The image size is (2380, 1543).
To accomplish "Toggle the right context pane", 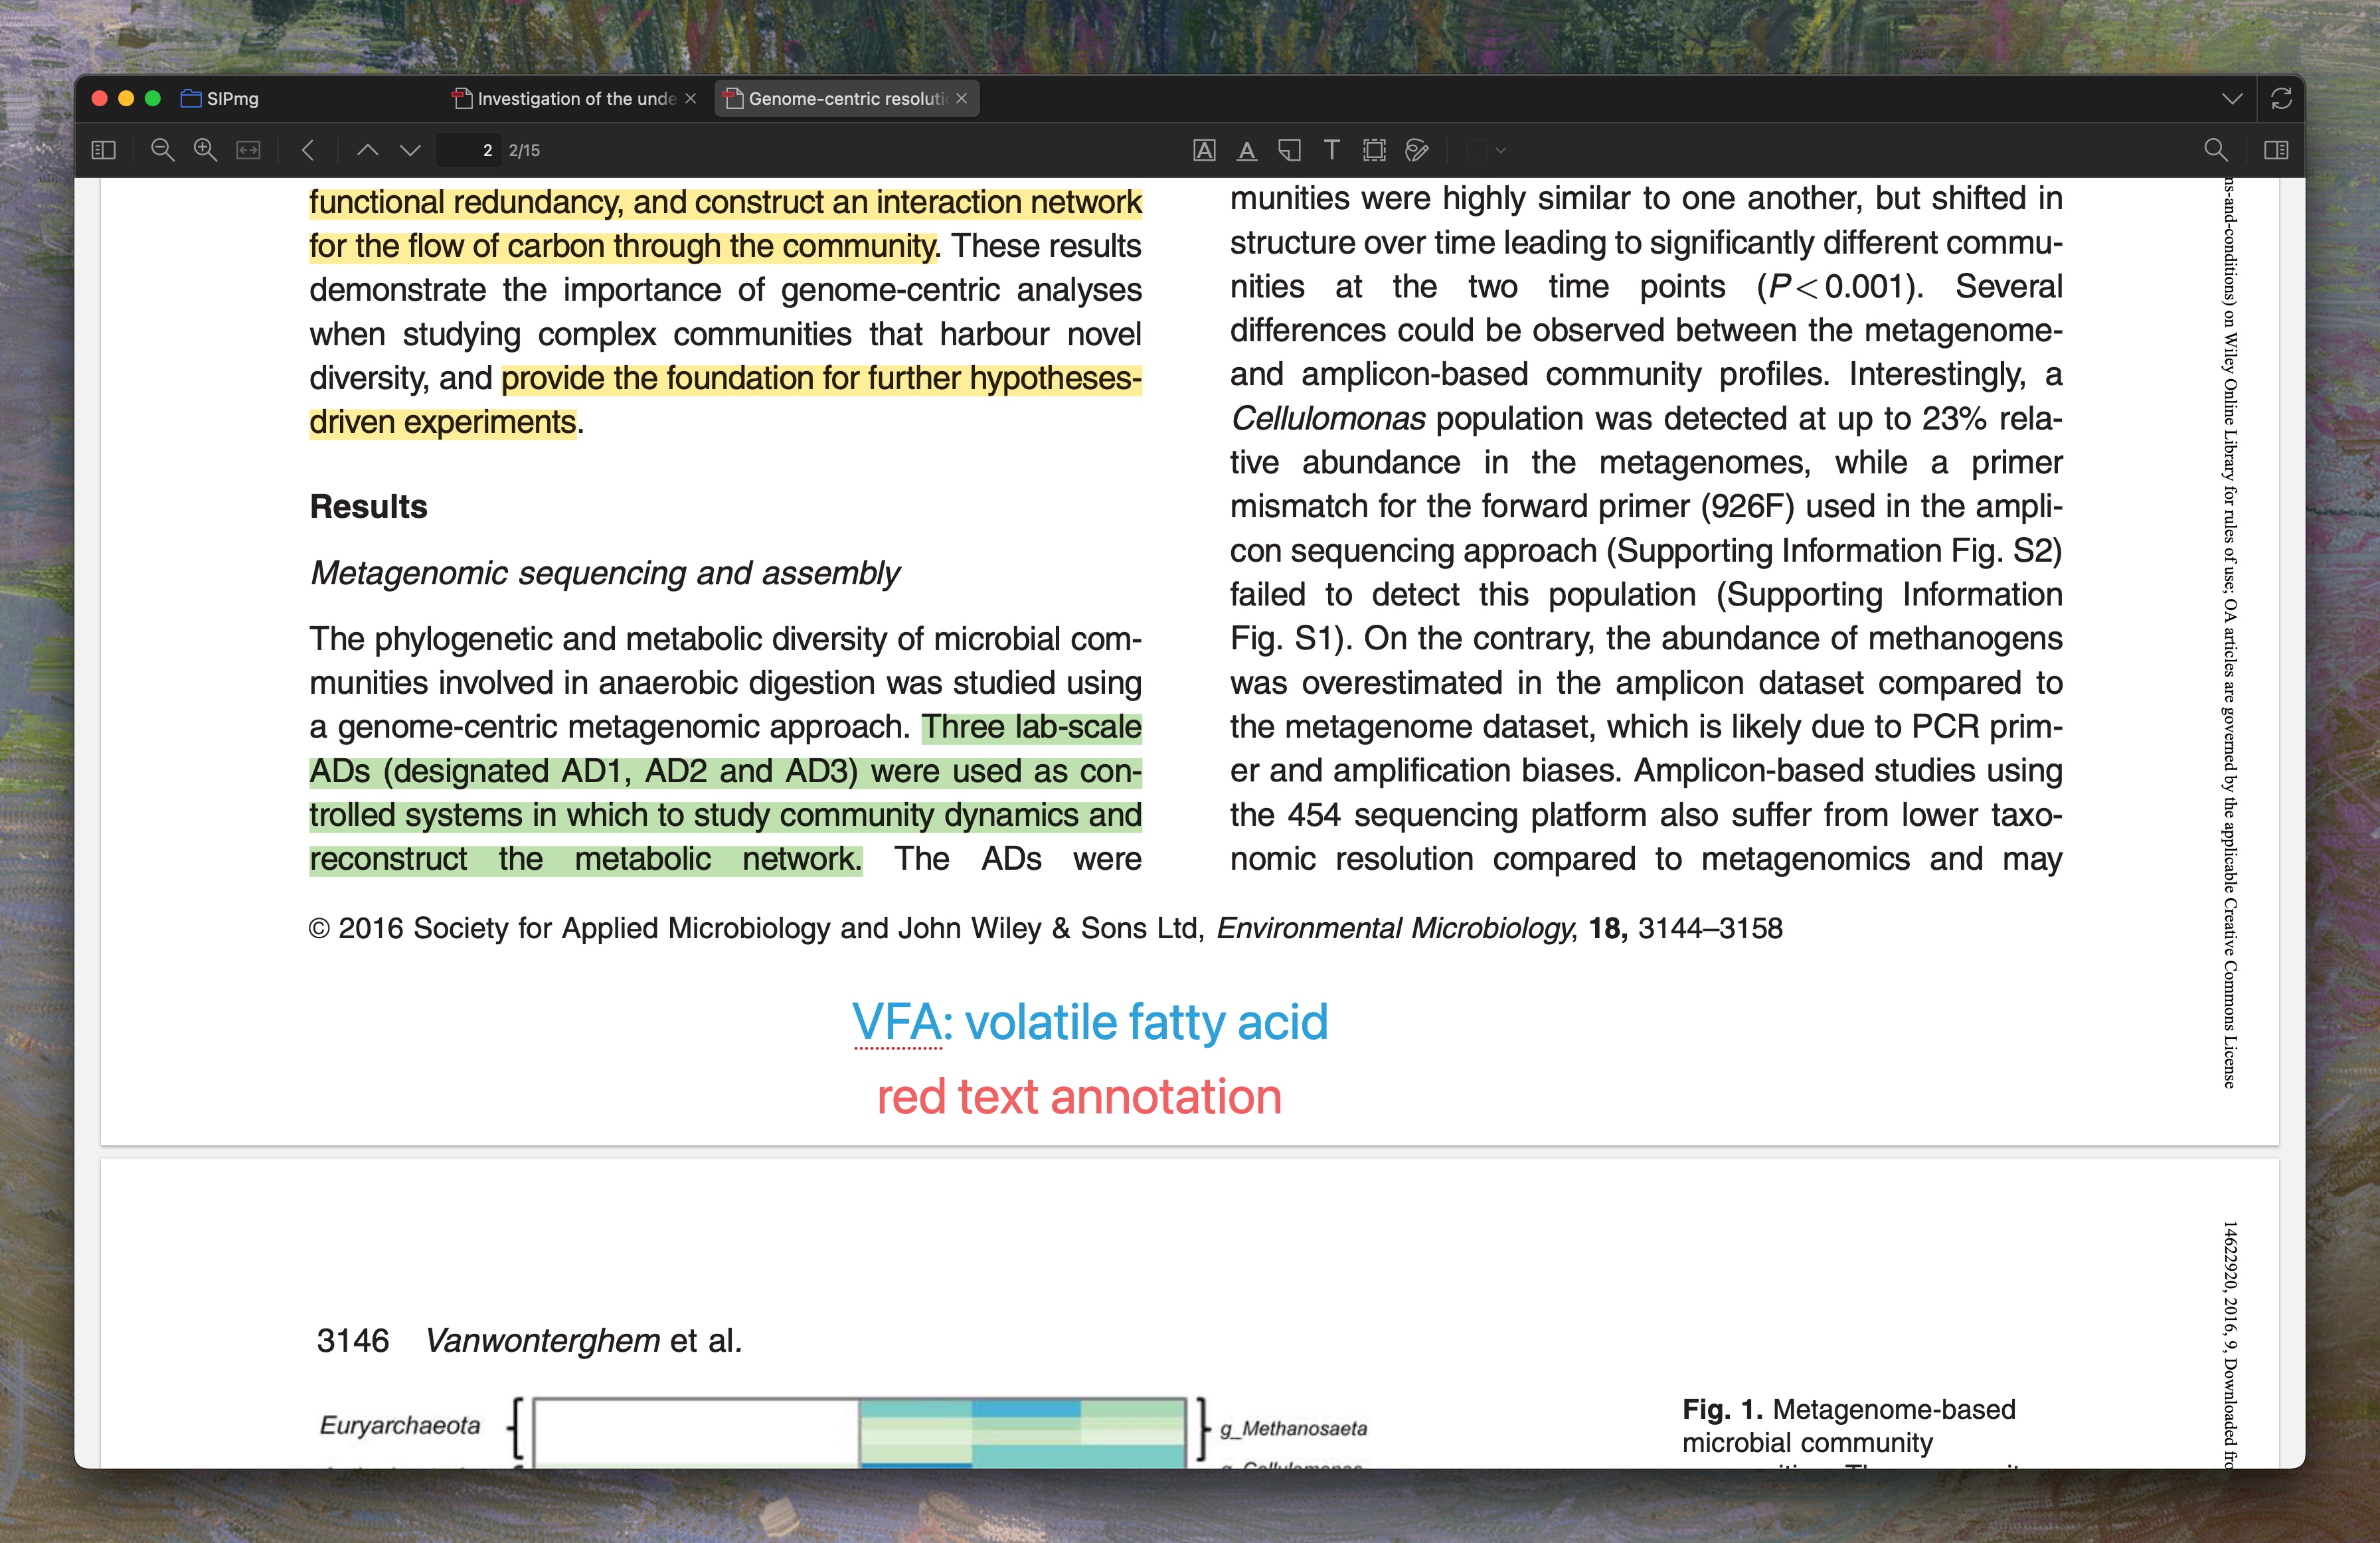I will click(x=2276, y=150).
